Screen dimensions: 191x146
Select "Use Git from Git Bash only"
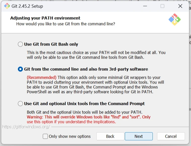click(x=20, y=44)
